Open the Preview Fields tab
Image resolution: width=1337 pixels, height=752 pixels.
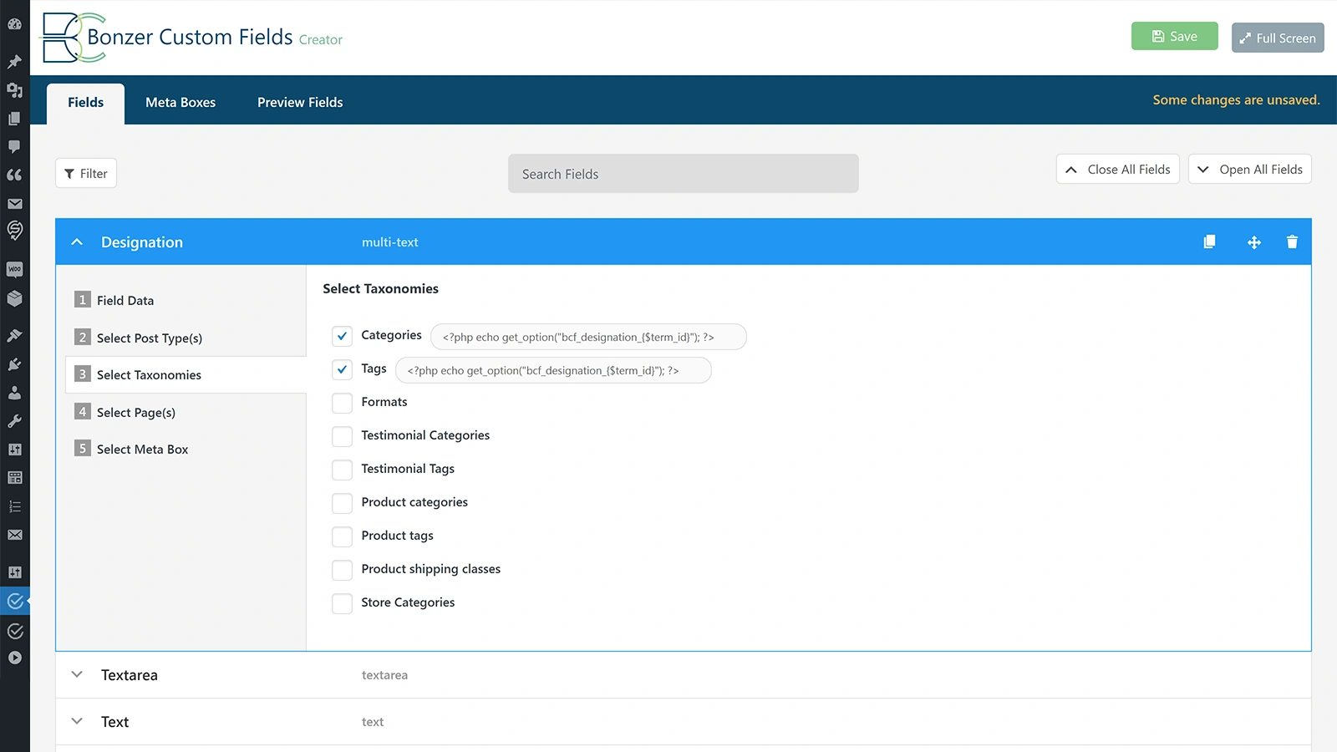click(300, 102)
